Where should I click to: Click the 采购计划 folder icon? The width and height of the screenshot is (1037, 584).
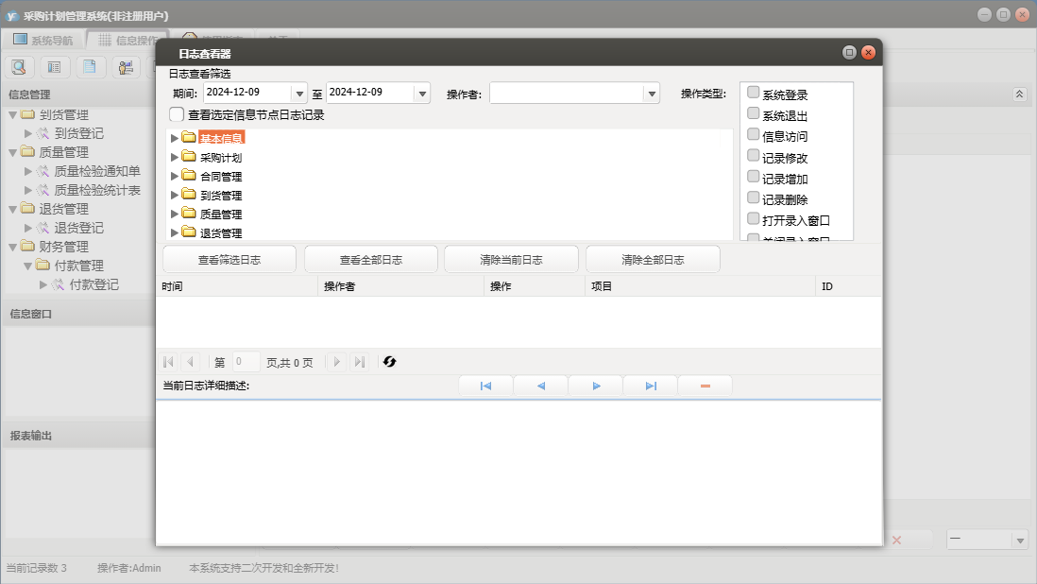pyautogui.click(x=189, y=157)
